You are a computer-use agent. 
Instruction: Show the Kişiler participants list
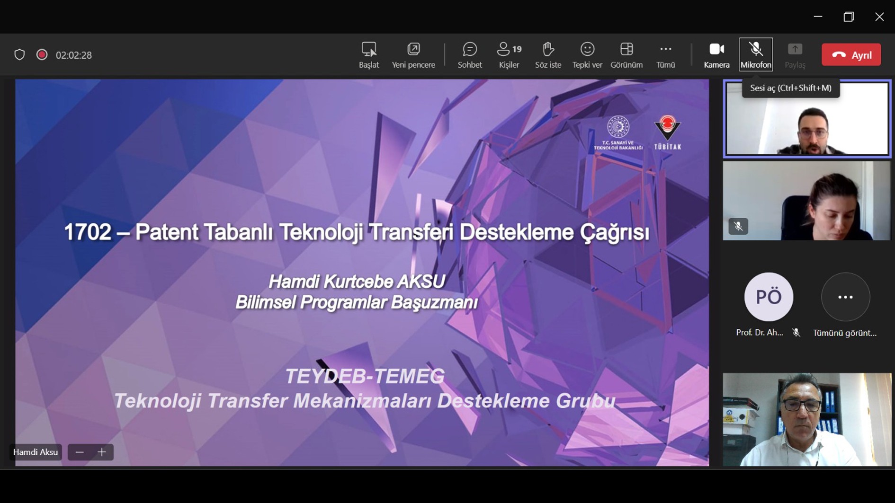(x=510, y=55)
